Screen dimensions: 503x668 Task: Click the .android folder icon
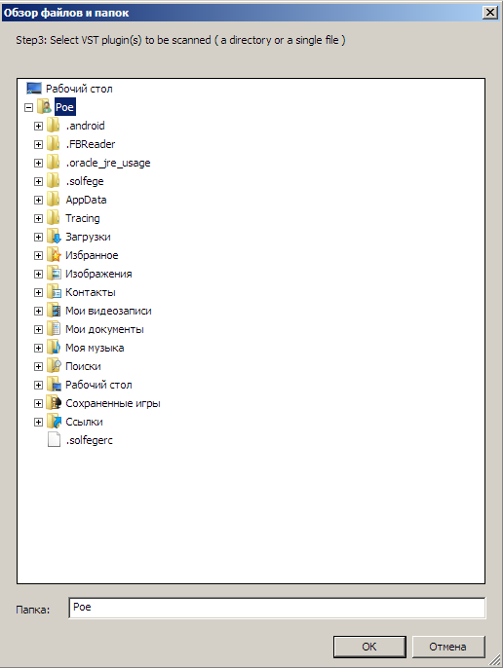[54, 126]
